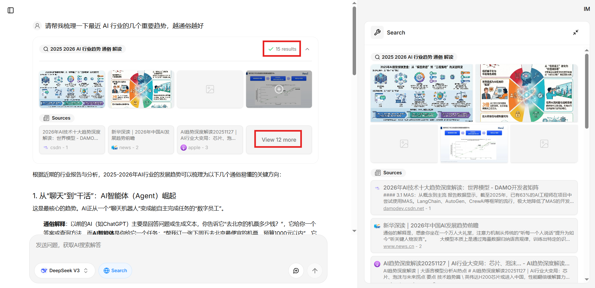
Task: Open the left placeholder image in Search panel
Action: tap(404, 144)
